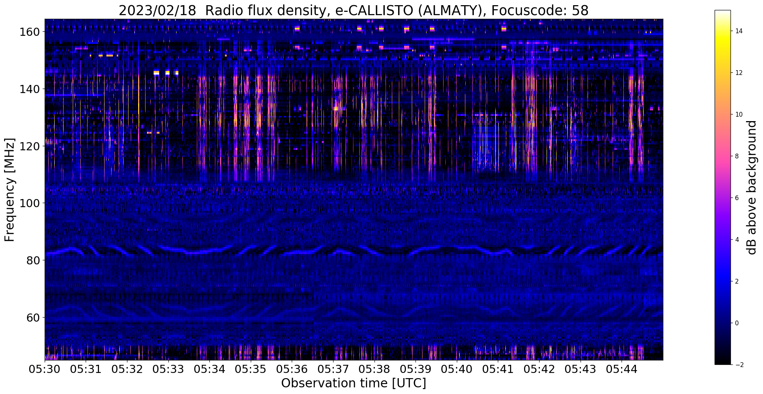The height and width of the screenshot is (394, 763).
Task: Select the 100 tick on frequency axis
Action: pos(29,203)
